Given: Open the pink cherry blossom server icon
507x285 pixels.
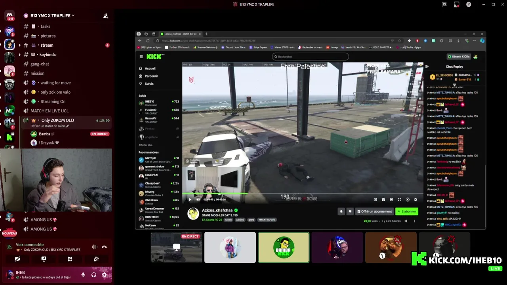Looking at the screenshot, I should pyautogui.click(x=10, y=71).
